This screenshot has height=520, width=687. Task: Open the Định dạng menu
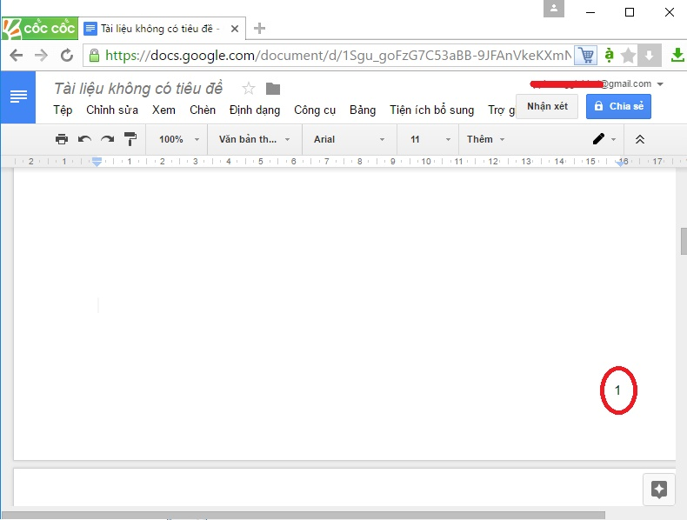(255, 110)
